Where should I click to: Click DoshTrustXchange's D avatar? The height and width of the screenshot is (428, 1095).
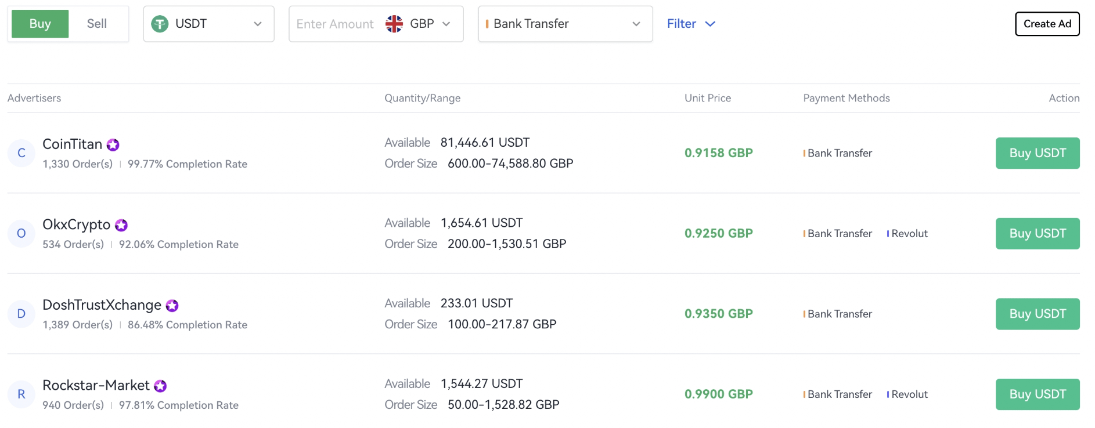point(21,314)
